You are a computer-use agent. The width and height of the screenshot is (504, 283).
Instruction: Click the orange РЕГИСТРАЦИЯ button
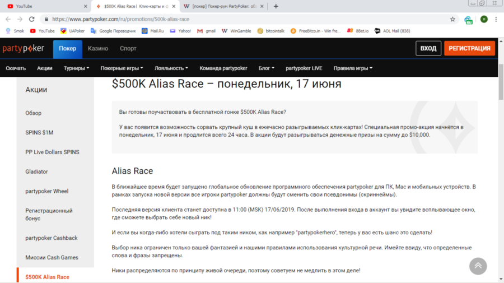pos(469,49)
